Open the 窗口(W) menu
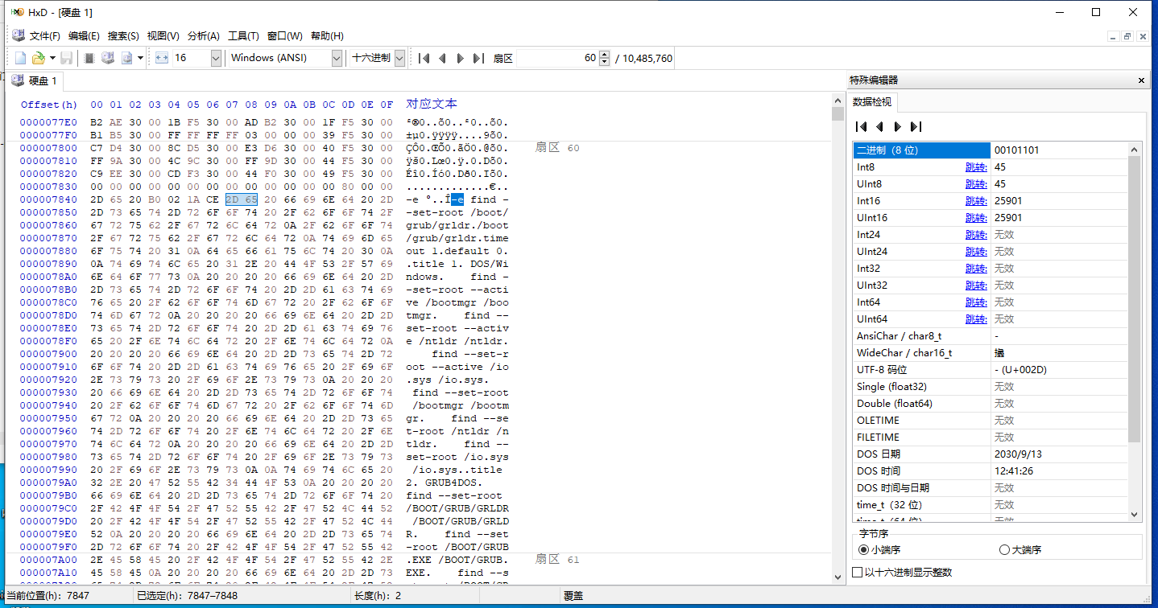 pyautogui.click(x=284, y=36)
